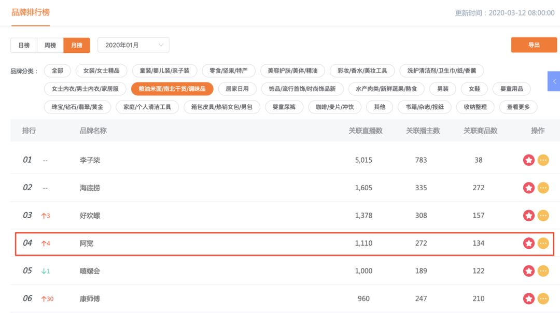This screenshot has width=560, height=313.
Task: Filter by 珠宝/钻石/翡翠/黄金 category
Action: 77,107
